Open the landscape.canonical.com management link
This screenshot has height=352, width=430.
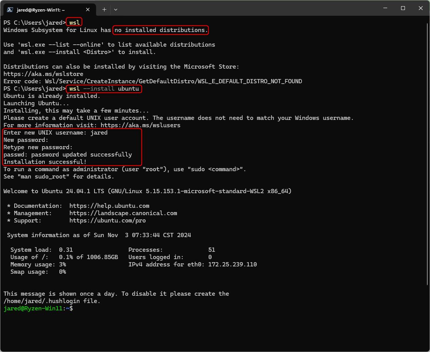(x=123, y=213)
